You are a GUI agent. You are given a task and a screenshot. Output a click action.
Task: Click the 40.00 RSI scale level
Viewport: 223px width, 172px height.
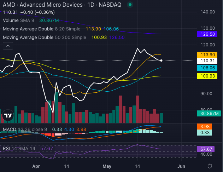tap(206, 154)
